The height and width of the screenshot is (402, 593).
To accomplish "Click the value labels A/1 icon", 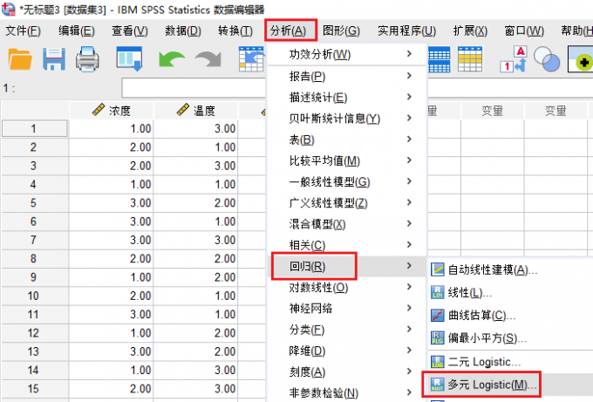I will tap(514, 59).
